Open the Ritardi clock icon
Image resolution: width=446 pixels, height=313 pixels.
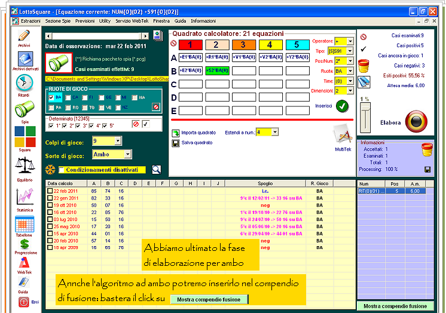pos(24,82)
